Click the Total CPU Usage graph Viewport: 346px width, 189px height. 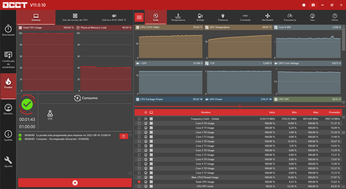point(48,62)
